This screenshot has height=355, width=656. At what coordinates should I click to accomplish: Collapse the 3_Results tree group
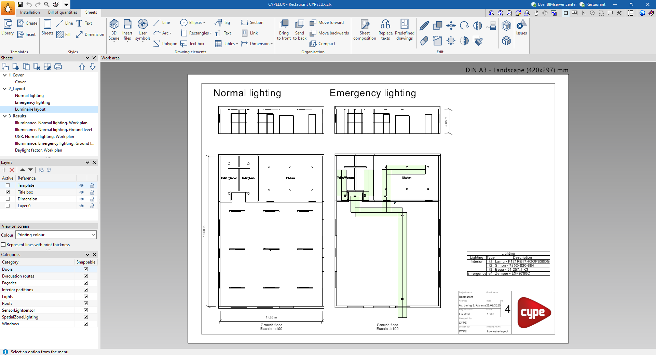point(4,116)
